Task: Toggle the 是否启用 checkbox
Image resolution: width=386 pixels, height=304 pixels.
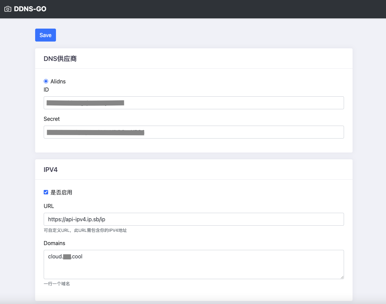Action: [46, 192]
